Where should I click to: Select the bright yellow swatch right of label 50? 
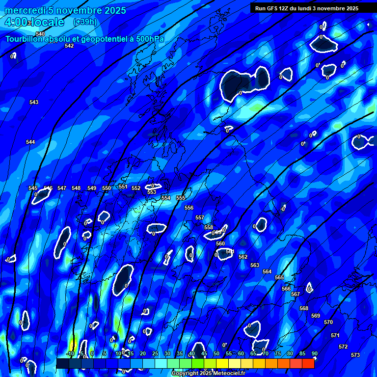222,364
